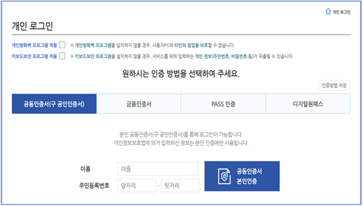The image size is (363, 206).
Task: Click the line starting 본인 공동인증서(구 공인인증서)를 통해
Action: [181, 135]
